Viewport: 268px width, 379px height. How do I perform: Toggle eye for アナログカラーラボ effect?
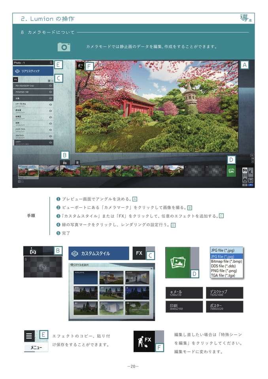pyautogui.click(x=51, y=92)
